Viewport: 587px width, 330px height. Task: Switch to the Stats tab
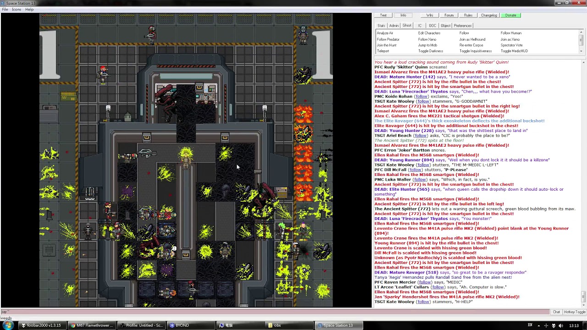(381, 26)
